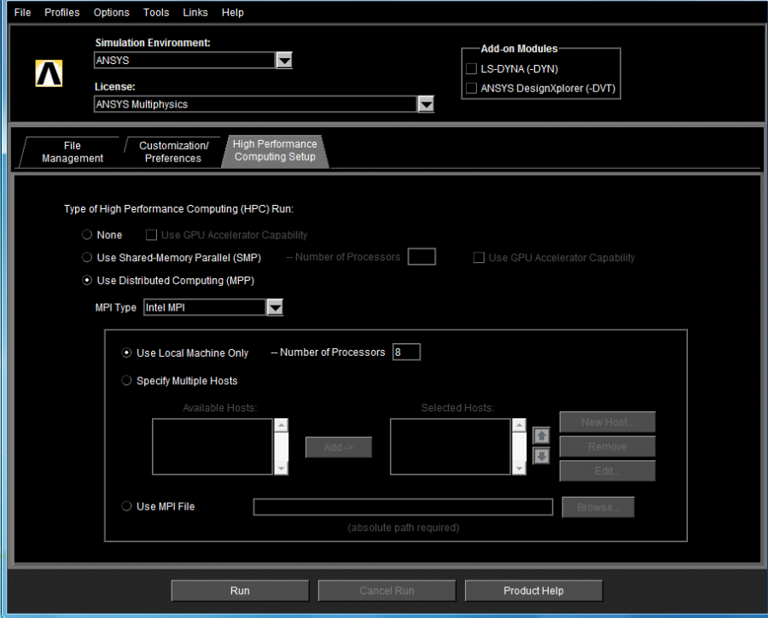Open Product Help

pos(533,591)
